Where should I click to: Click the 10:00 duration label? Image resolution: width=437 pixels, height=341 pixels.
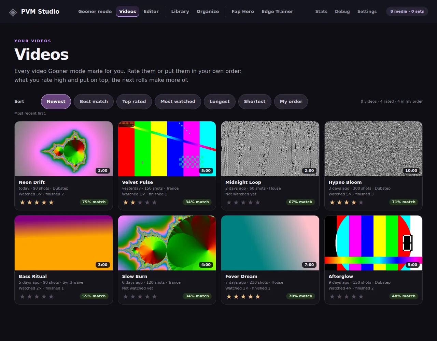click(x=411, y=170)
